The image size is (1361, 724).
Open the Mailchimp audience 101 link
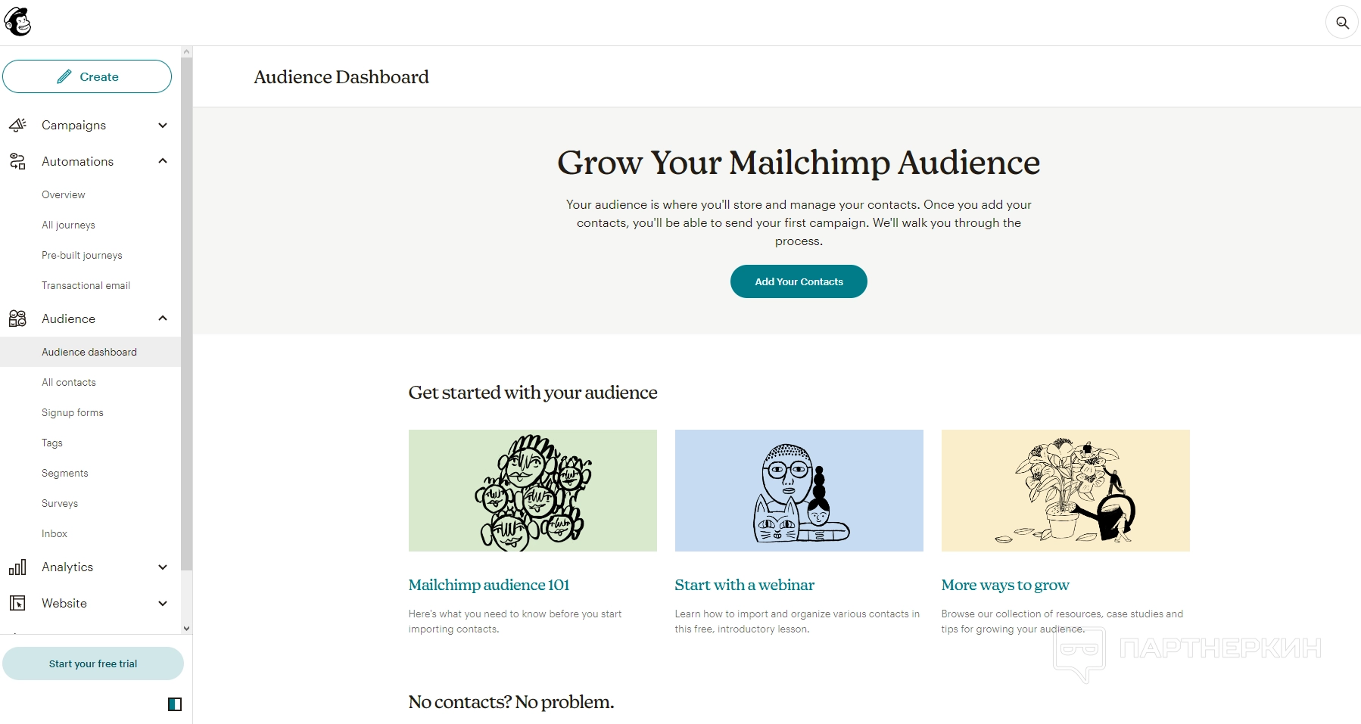point(489,585)
